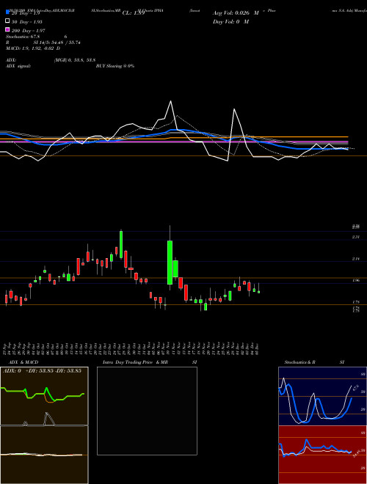This screenshot has height=484, width=367.
Task: Click the 'Avg Vol: 0.026 M' label
Action: [x=236, y=13]
